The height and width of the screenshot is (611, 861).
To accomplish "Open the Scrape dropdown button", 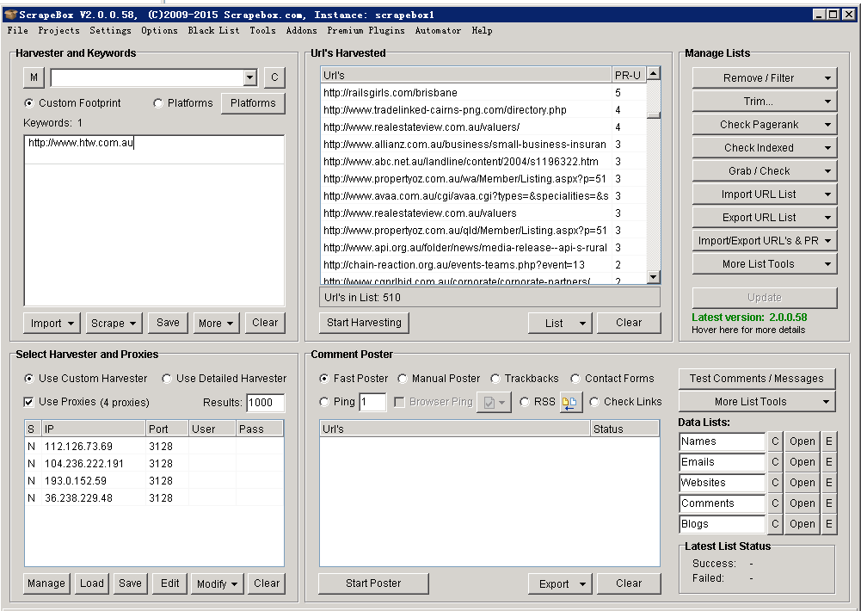I will (x=114, y=323).
